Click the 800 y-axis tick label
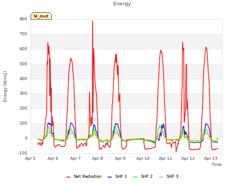245x184 pixels. tap(23, 19)
